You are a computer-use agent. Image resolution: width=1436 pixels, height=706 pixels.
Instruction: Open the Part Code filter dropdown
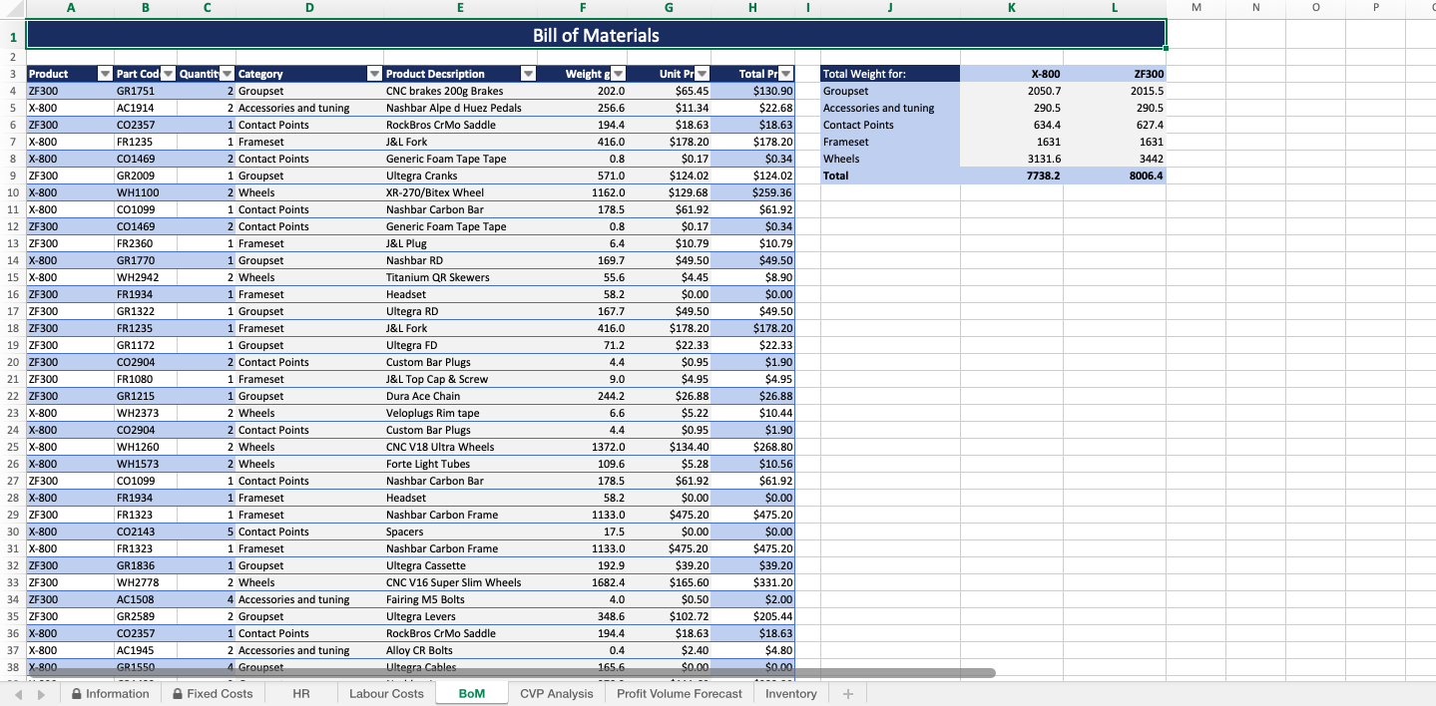[168, 73]
